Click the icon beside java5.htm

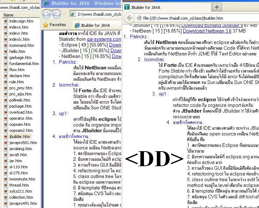(x=6, y=155)
